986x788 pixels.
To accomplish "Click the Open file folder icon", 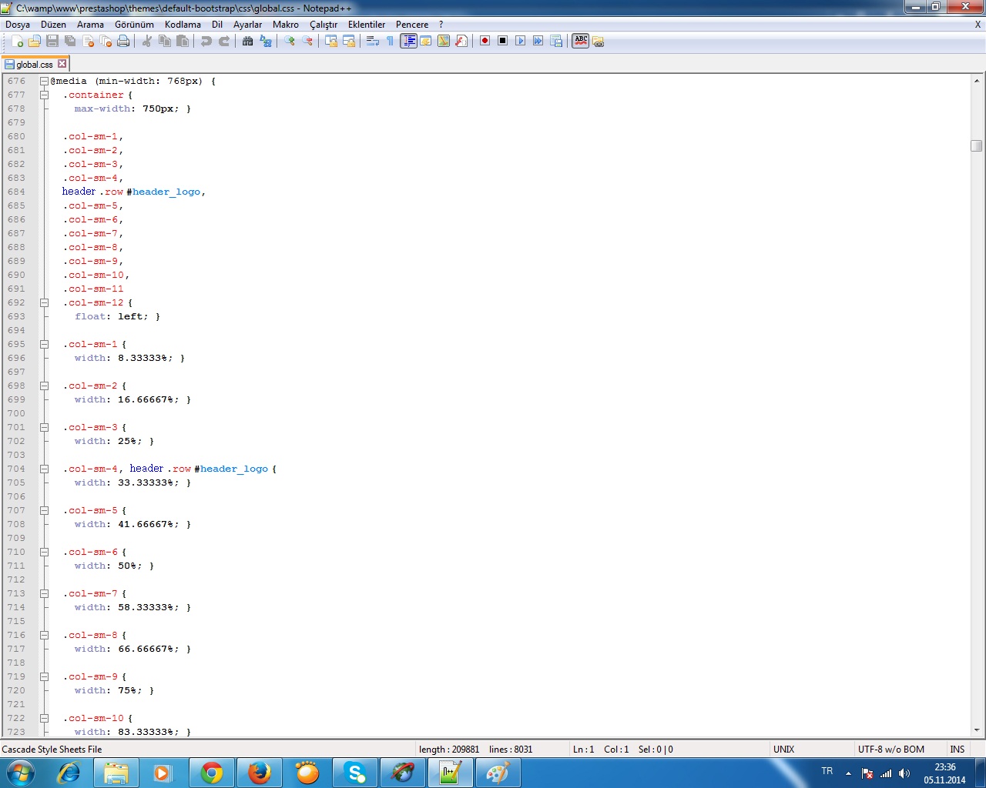I will tap(35, 42).
